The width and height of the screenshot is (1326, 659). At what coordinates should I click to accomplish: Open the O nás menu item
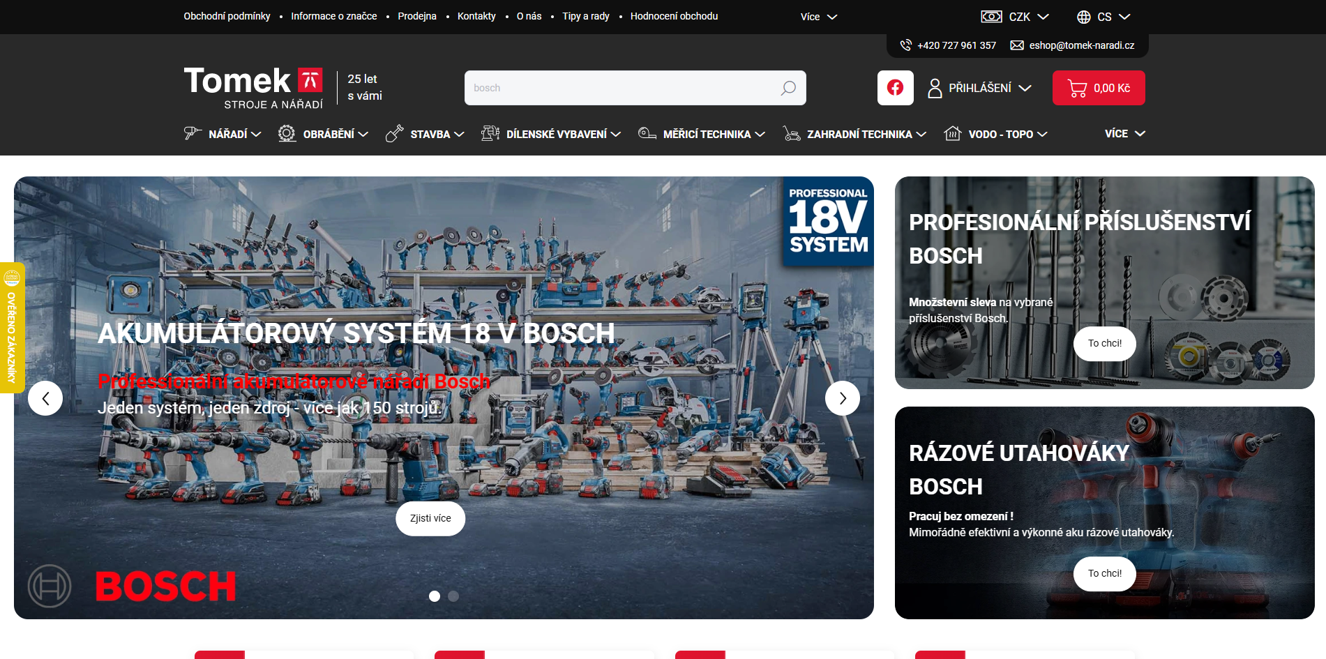pyautogui.click(x=529, y=16)
